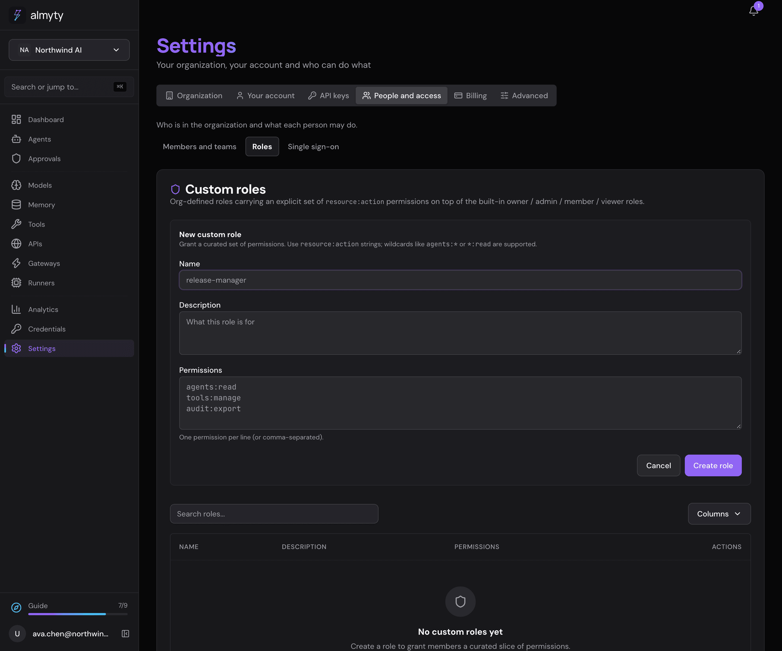Screen dimensions: 782x651
Task: Open Runners in the sidebar
Action: pos(69,283)
